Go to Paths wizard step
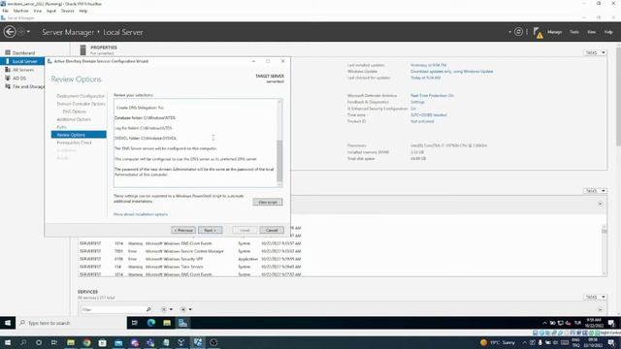 [x=61, y=127]
